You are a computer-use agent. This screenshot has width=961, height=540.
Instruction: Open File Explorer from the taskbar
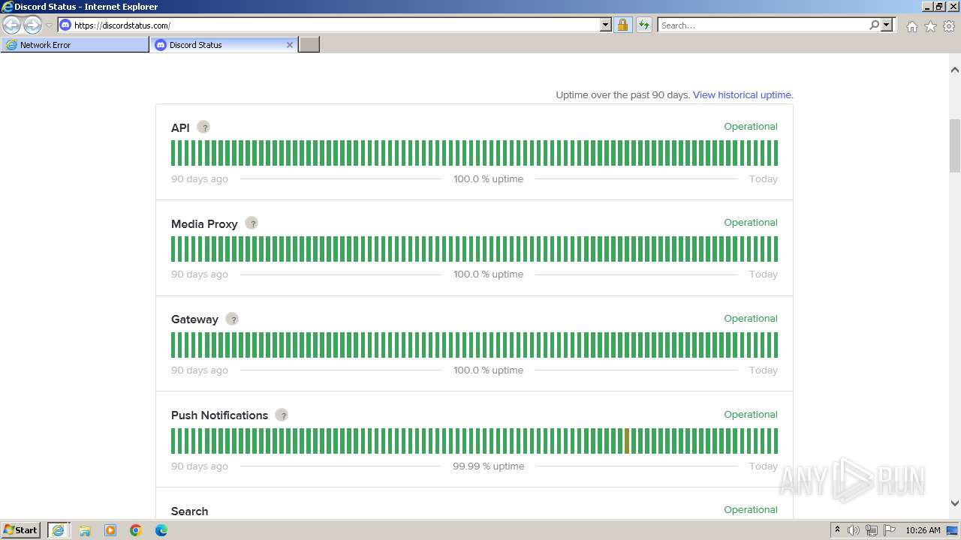(85, 530)
